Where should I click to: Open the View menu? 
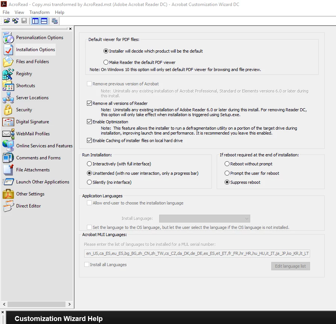tap(19, 12)
